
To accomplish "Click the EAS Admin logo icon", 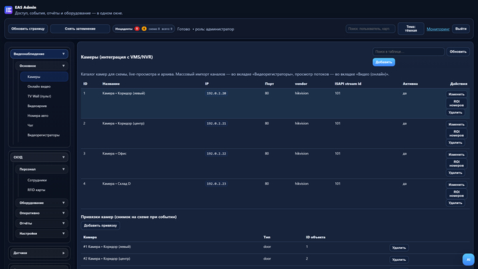I will click(8, 10).
